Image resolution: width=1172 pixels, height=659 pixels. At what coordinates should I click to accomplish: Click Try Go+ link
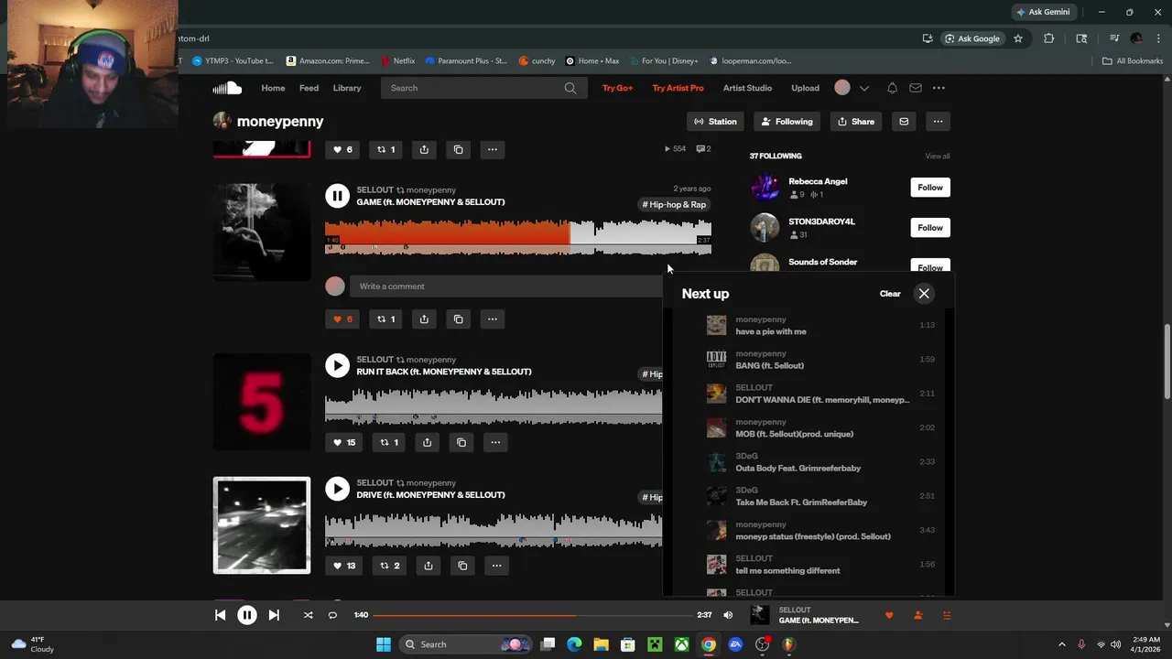click(x=617, y=88)
